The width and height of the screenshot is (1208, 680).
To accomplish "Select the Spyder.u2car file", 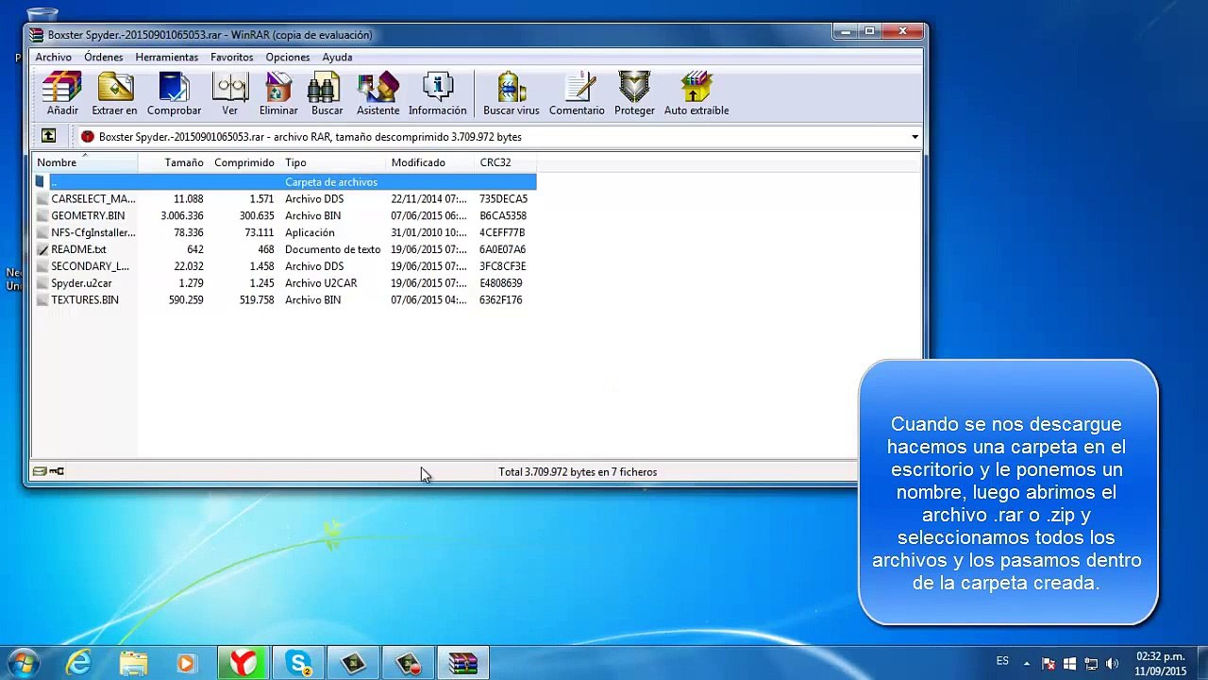I will click(81, 283).
